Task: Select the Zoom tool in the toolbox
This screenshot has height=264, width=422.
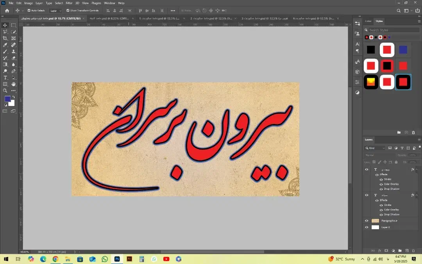Action: click(x=5, y=91)
